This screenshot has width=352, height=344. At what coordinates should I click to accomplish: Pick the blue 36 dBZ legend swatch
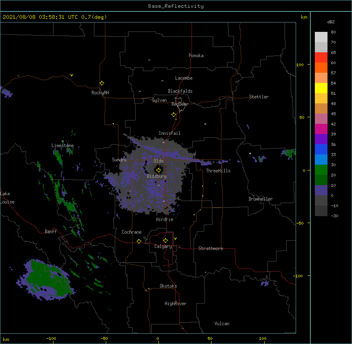[x=321, y=149]
